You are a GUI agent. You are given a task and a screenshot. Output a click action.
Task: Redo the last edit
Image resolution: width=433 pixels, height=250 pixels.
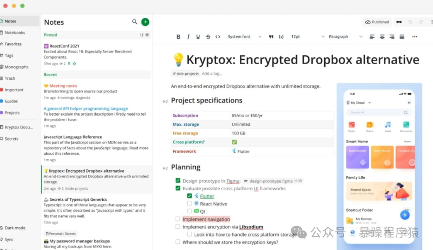pos(421,22)
